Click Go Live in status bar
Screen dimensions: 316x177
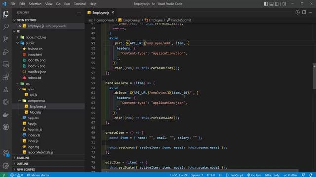254,175
